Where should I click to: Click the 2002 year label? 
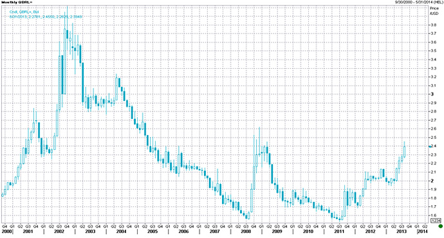[59, 232]
